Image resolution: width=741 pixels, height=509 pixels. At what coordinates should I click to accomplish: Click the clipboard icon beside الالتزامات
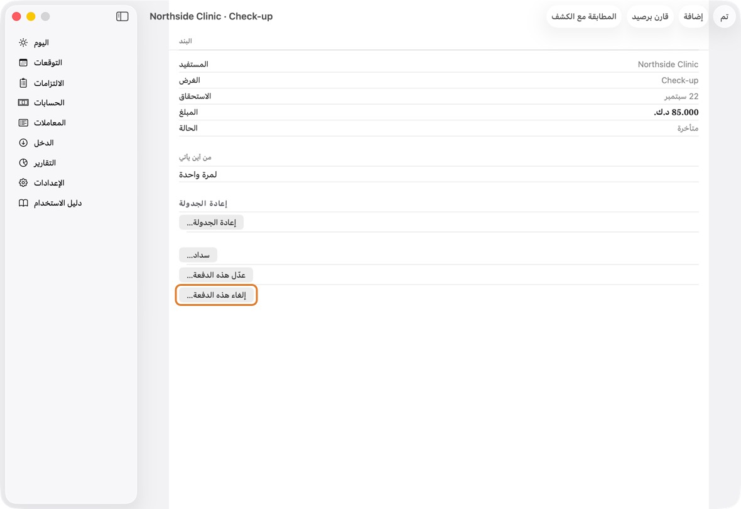tap(23, 83)
